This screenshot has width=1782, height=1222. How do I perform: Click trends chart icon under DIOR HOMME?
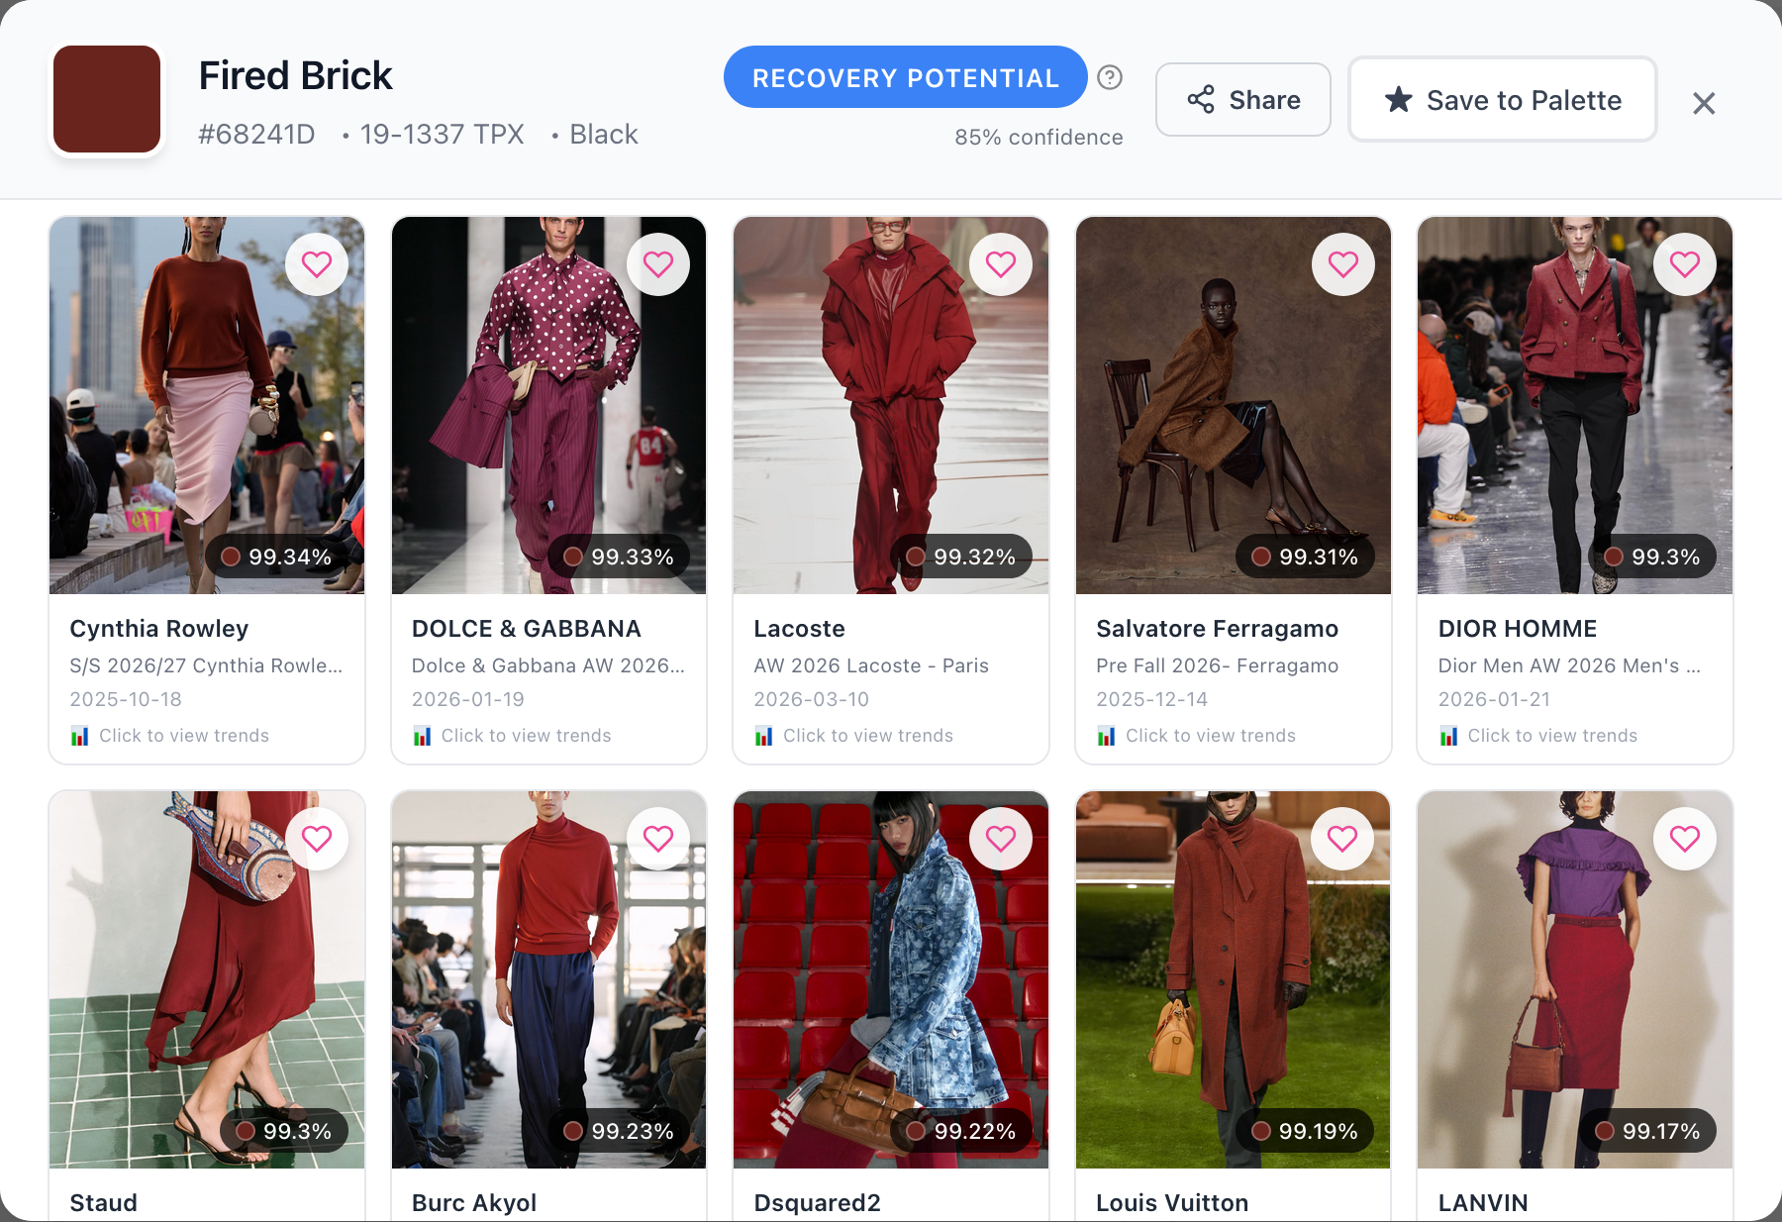[x=1448, y=736]
